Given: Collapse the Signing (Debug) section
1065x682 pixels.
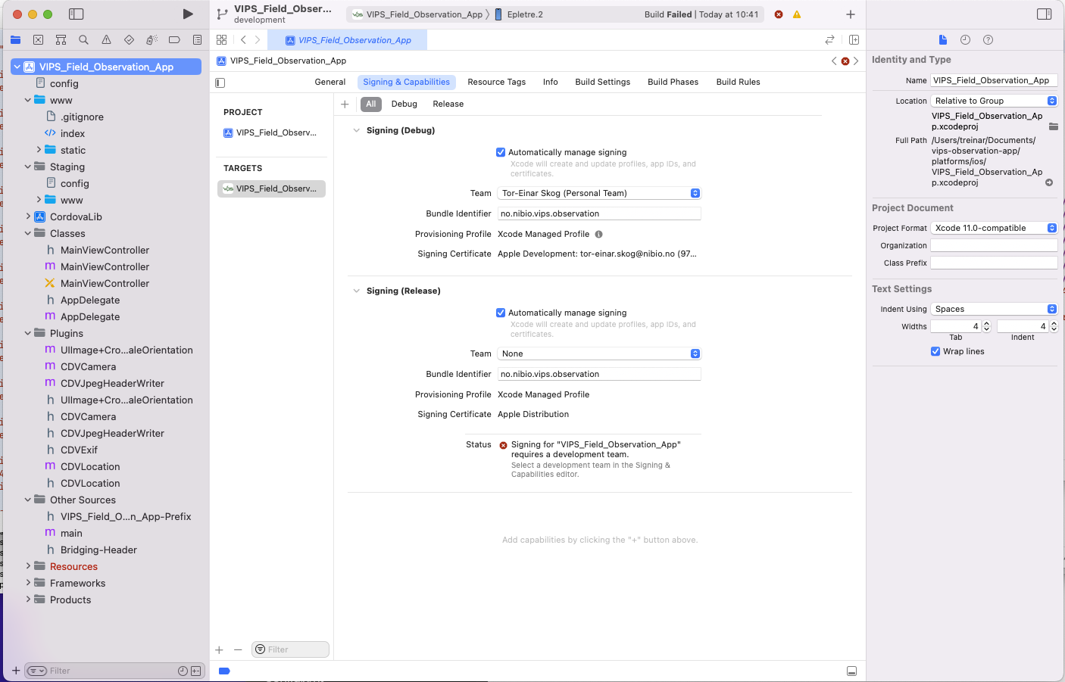Looking at the screenshot, I should click(x=356, y=130).
